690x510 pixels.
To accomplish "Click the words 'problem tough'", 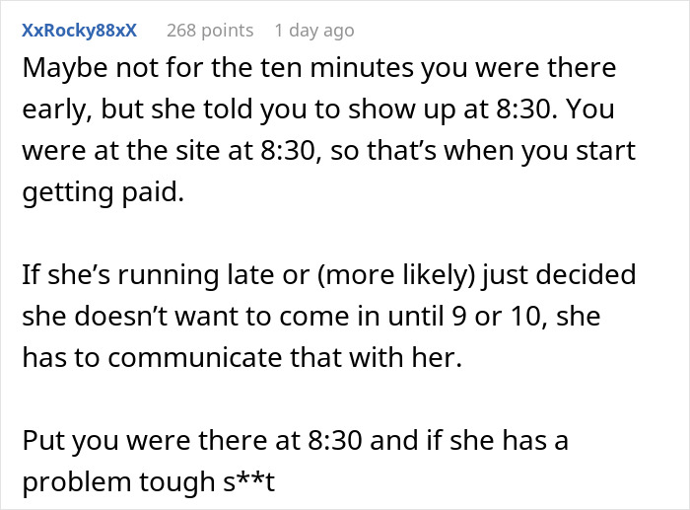I will tap(118, 481).
